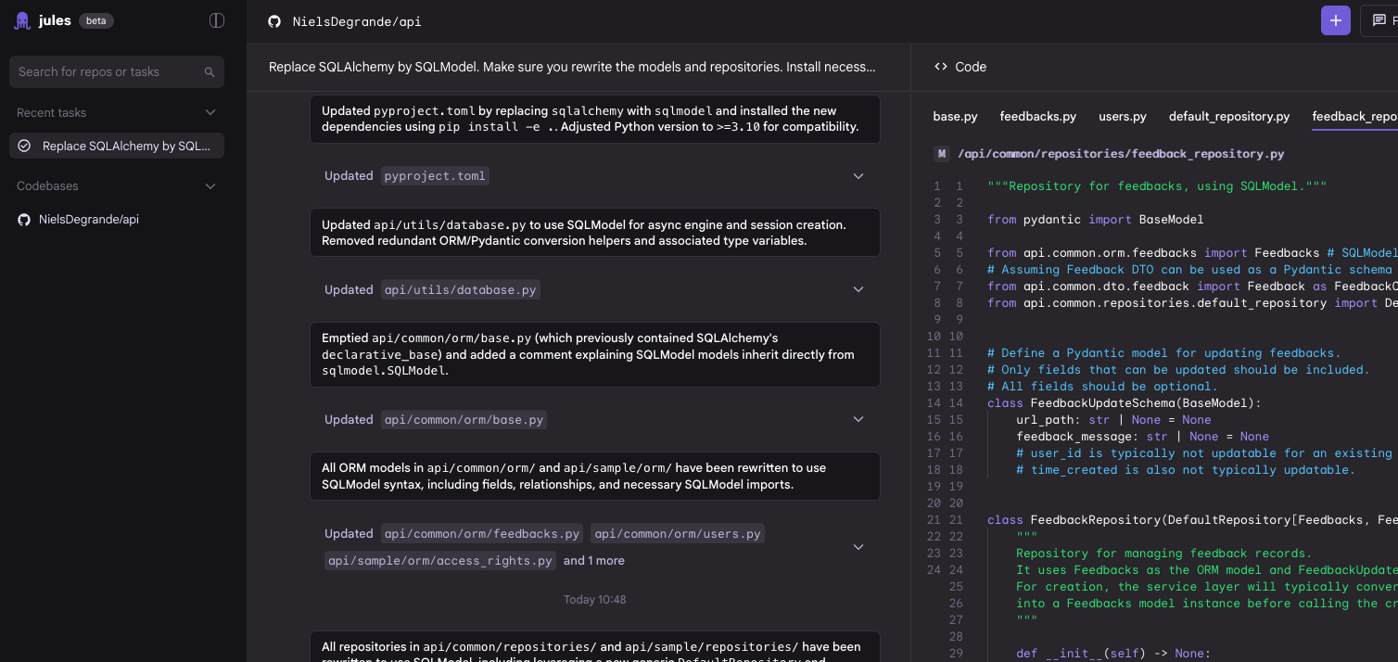Image resolution: width=1398 pixels, height=662 pixels.
Task: Click the search magnifier icon
Action: [210, 72]
